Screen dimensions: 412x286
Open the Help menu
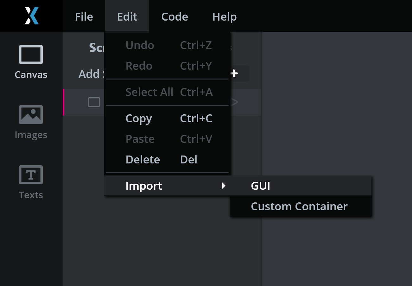[224, 16]
